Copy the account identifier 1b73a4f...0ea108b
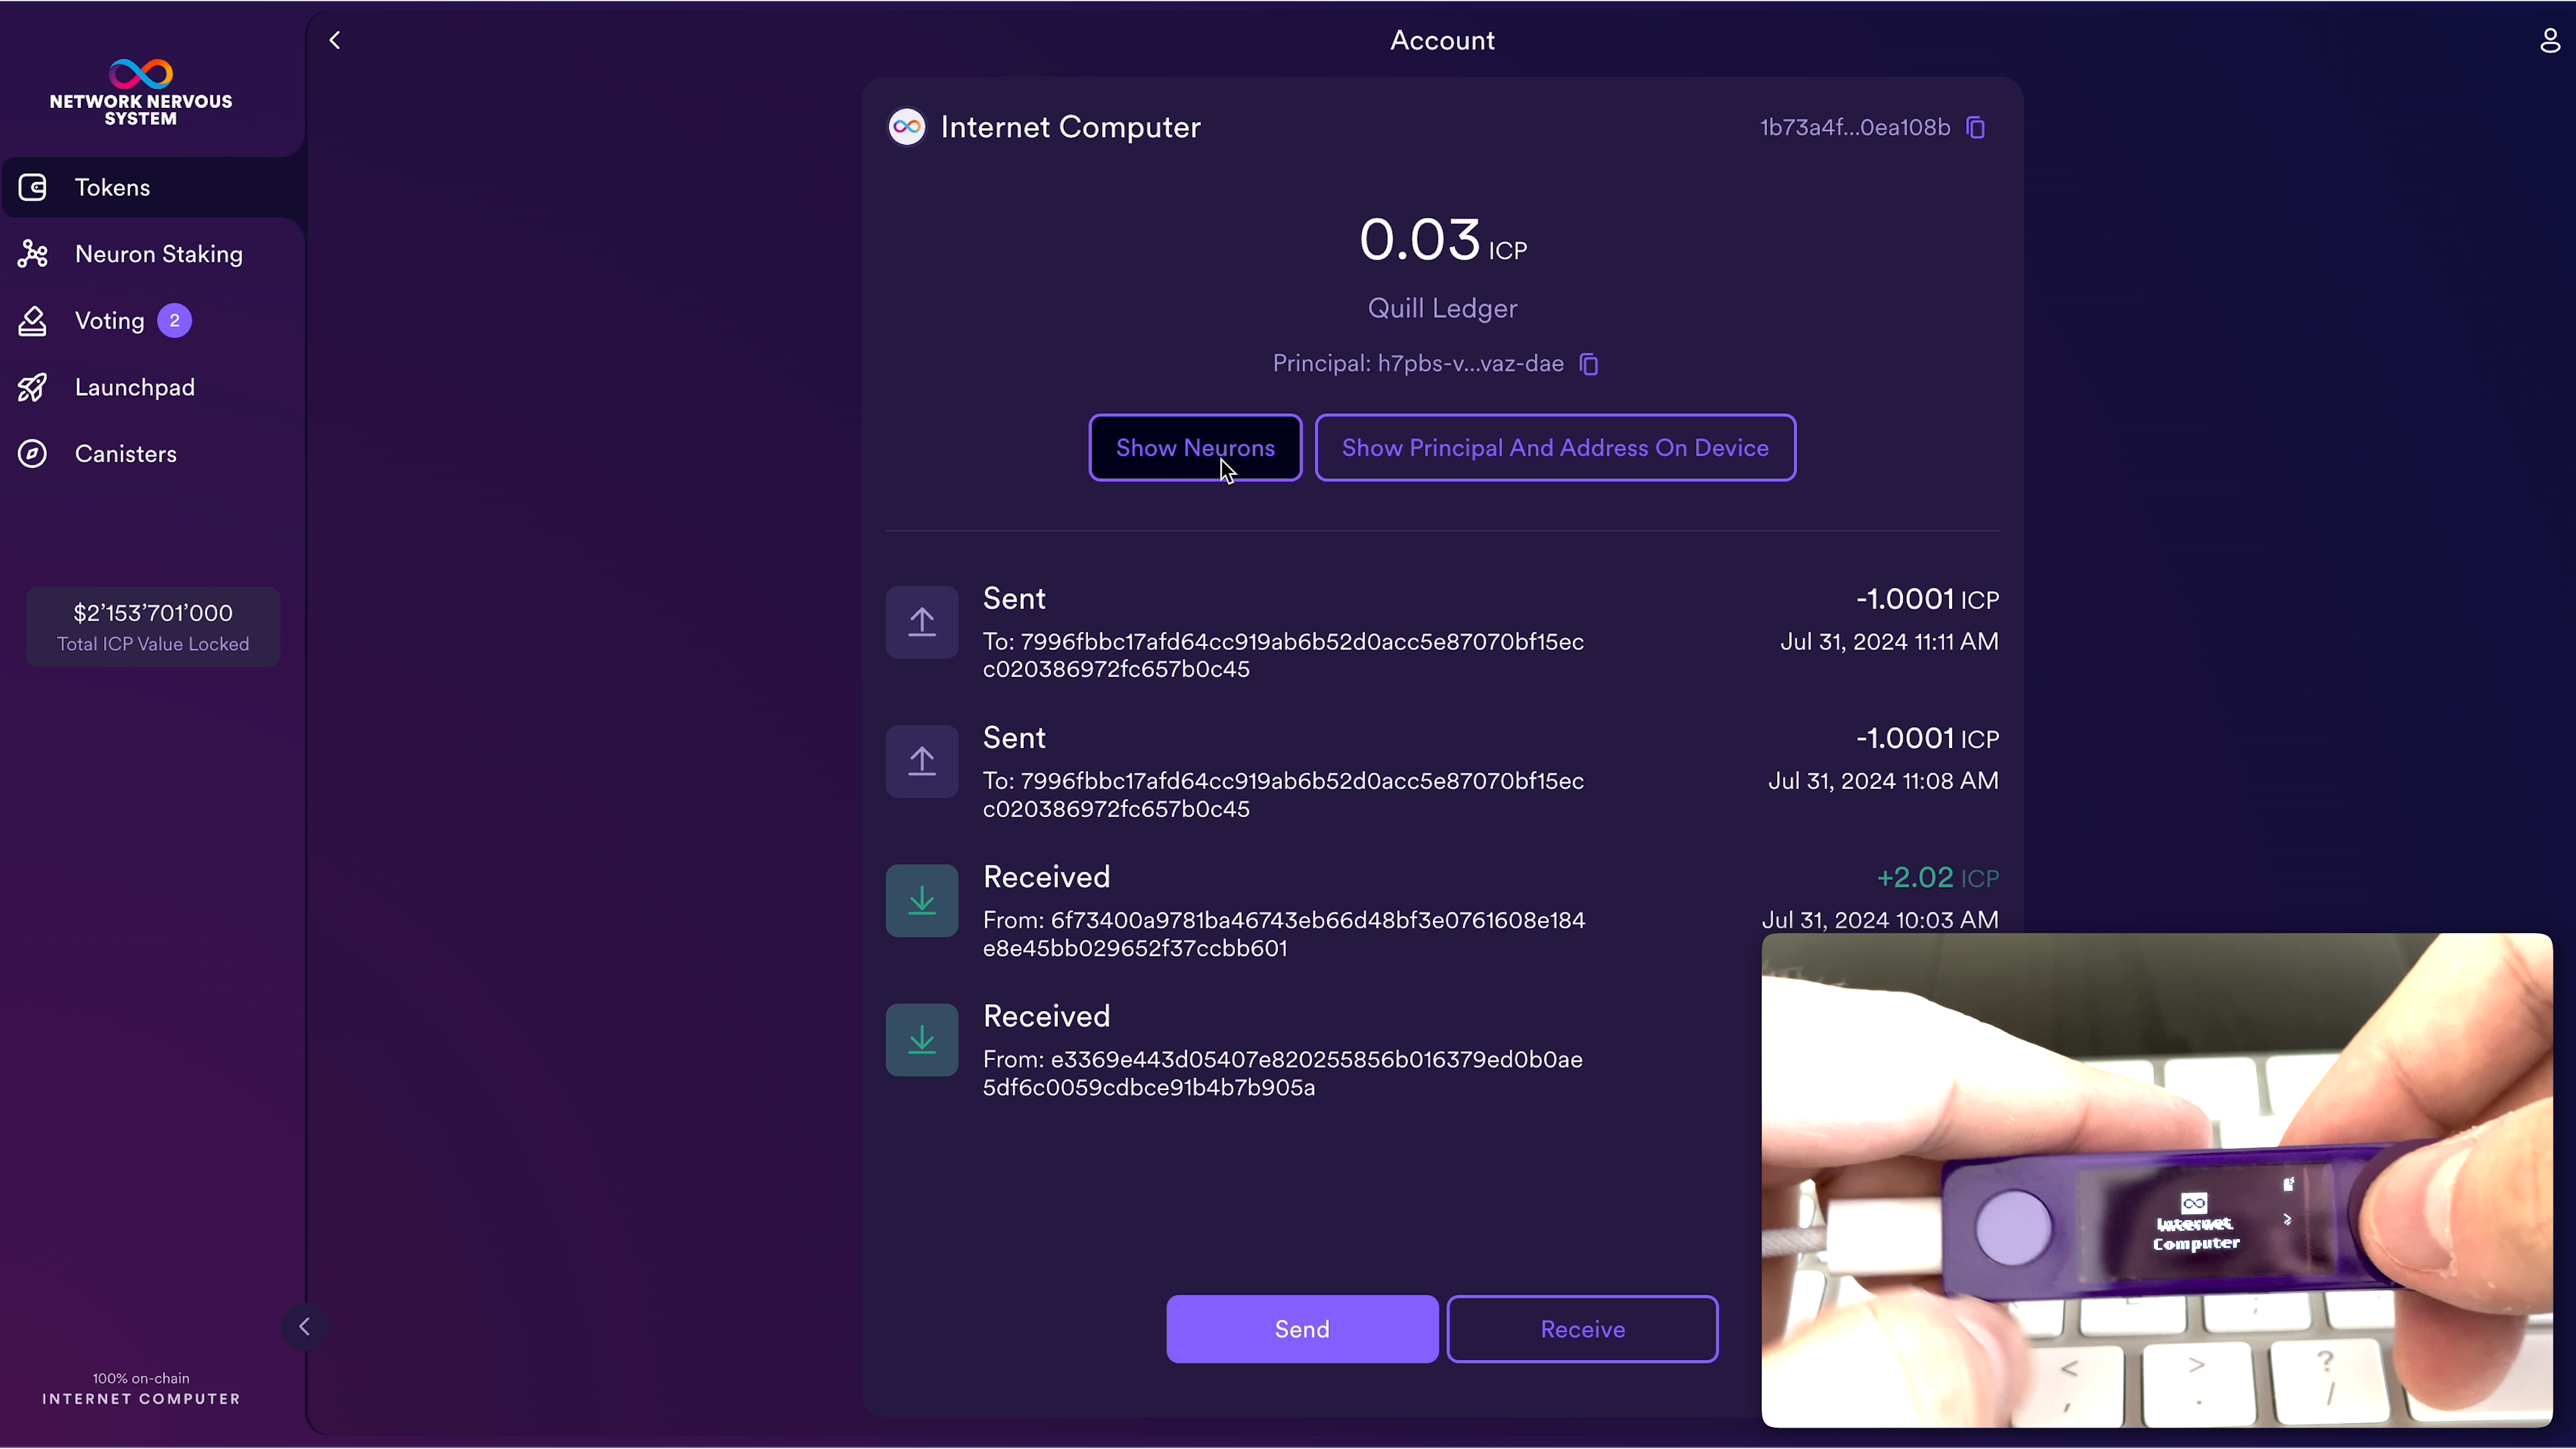2576x1449 pixels. click(x=1975, y=127)
